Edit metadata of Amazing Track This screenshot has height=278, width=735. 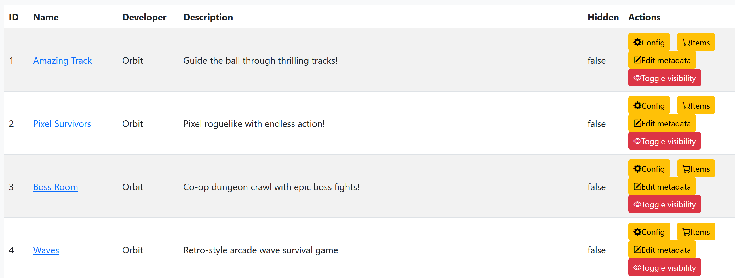point(662,60)
